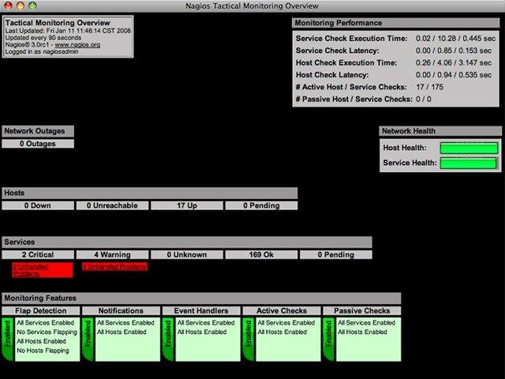Click the Network Outages header
Image resolution: width=505 pixels, height=379 pixels.
tap(38, 131)
